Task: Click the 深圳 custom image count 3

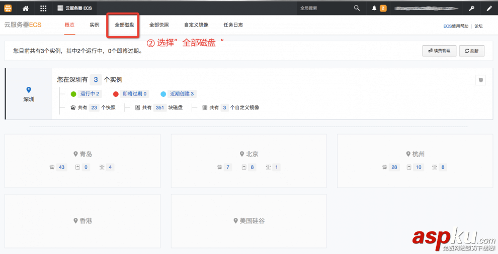Action: pos(224,108)
